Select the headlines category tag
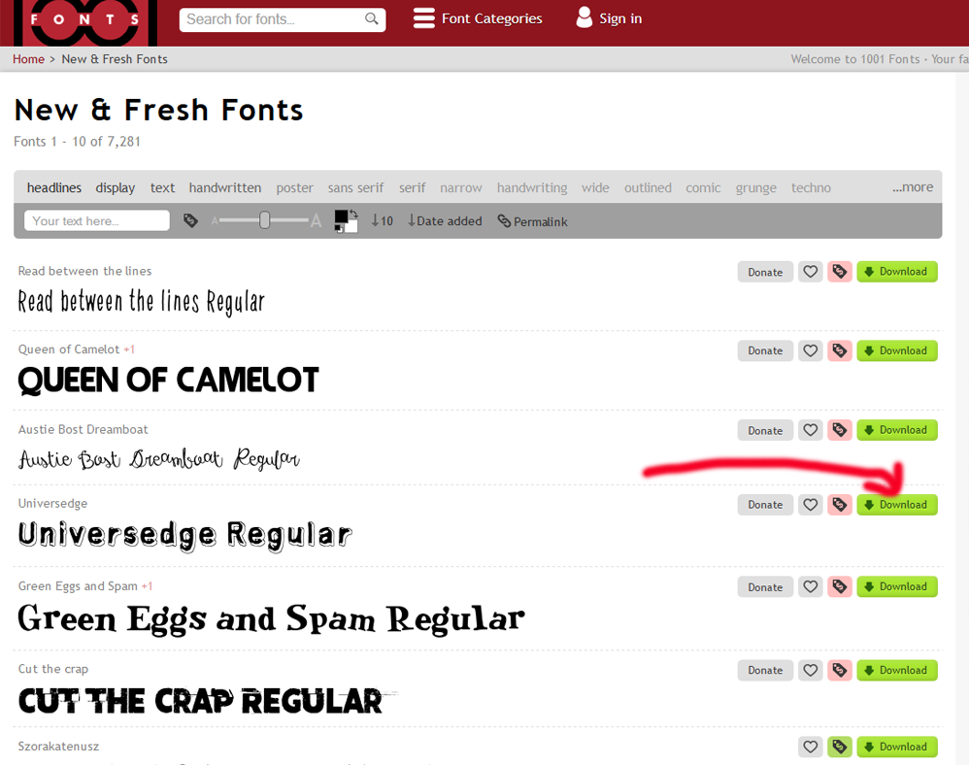969x765 pixels. click(x=53, y=187)
